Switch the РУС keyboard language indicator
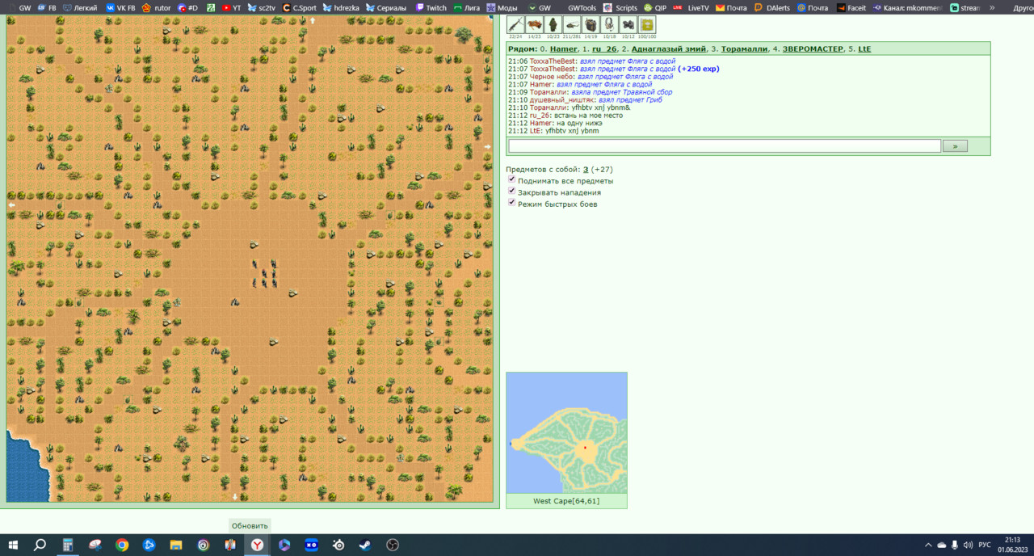Screen dimensions: 1034x556 (985, 545)
